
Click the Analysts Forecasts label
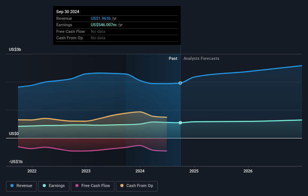click(201, 59)
